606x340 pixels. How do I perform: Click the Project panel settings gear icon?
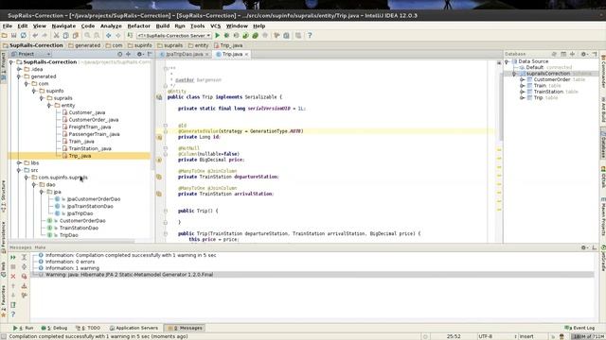(x=140, y=55)
